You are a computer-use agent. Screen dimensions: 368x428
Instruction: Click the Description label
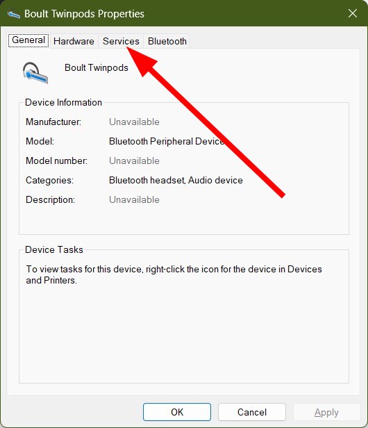click(x=50, y=200)
